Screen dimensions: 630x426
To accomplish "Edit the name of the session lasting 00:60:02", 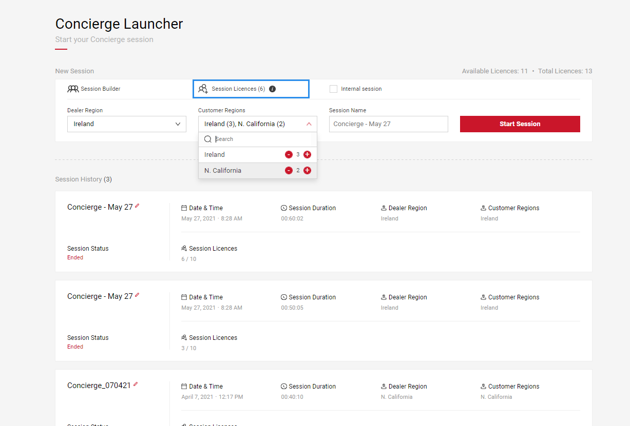I will (x=137, y=206).
